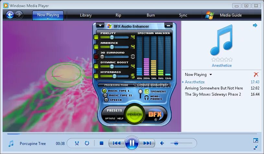Open DFX Options
The width and height of the screenshot is (264, 154).
click(x=110, y=118)
